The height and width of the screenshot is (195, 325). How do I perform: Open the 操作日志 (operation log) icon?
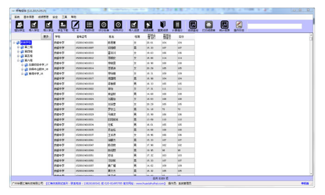pos(239,26)
